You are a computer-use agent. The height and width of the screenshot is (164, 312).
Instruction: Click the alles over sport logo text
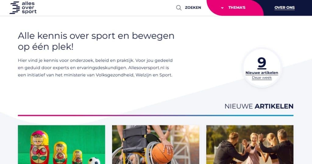pos(29,8)
